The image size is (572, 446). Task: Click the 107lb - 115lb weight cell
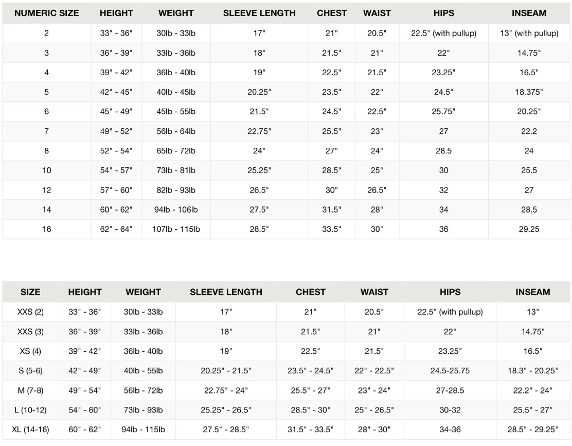(176, 229)
